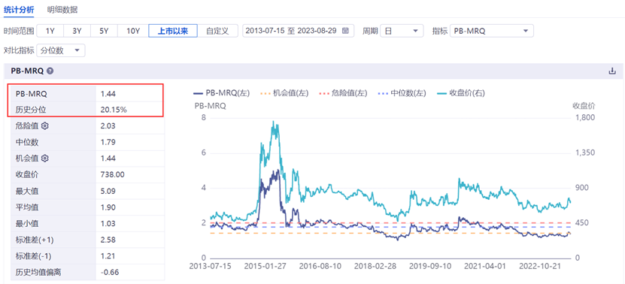The height and width of the screenshot is (284, 625).
Task: Click the date range input field
Action: (298, 31)
